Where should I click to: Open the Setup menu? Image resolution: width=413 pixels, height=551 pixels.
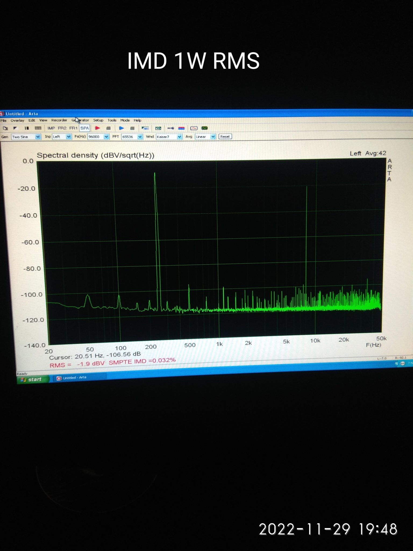(x=98, y=120)
